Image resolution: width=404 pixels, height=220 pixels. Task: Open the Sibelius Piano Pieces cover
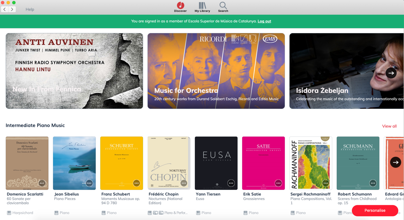[74, 163]
